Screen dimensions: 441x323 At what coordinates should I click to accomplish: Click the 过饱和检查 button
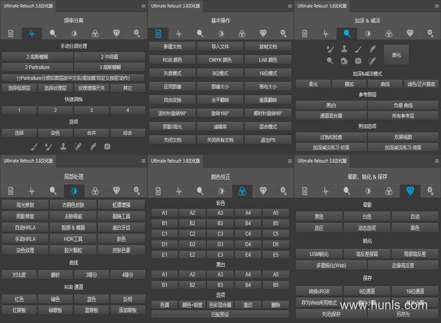tap(331, 137)
